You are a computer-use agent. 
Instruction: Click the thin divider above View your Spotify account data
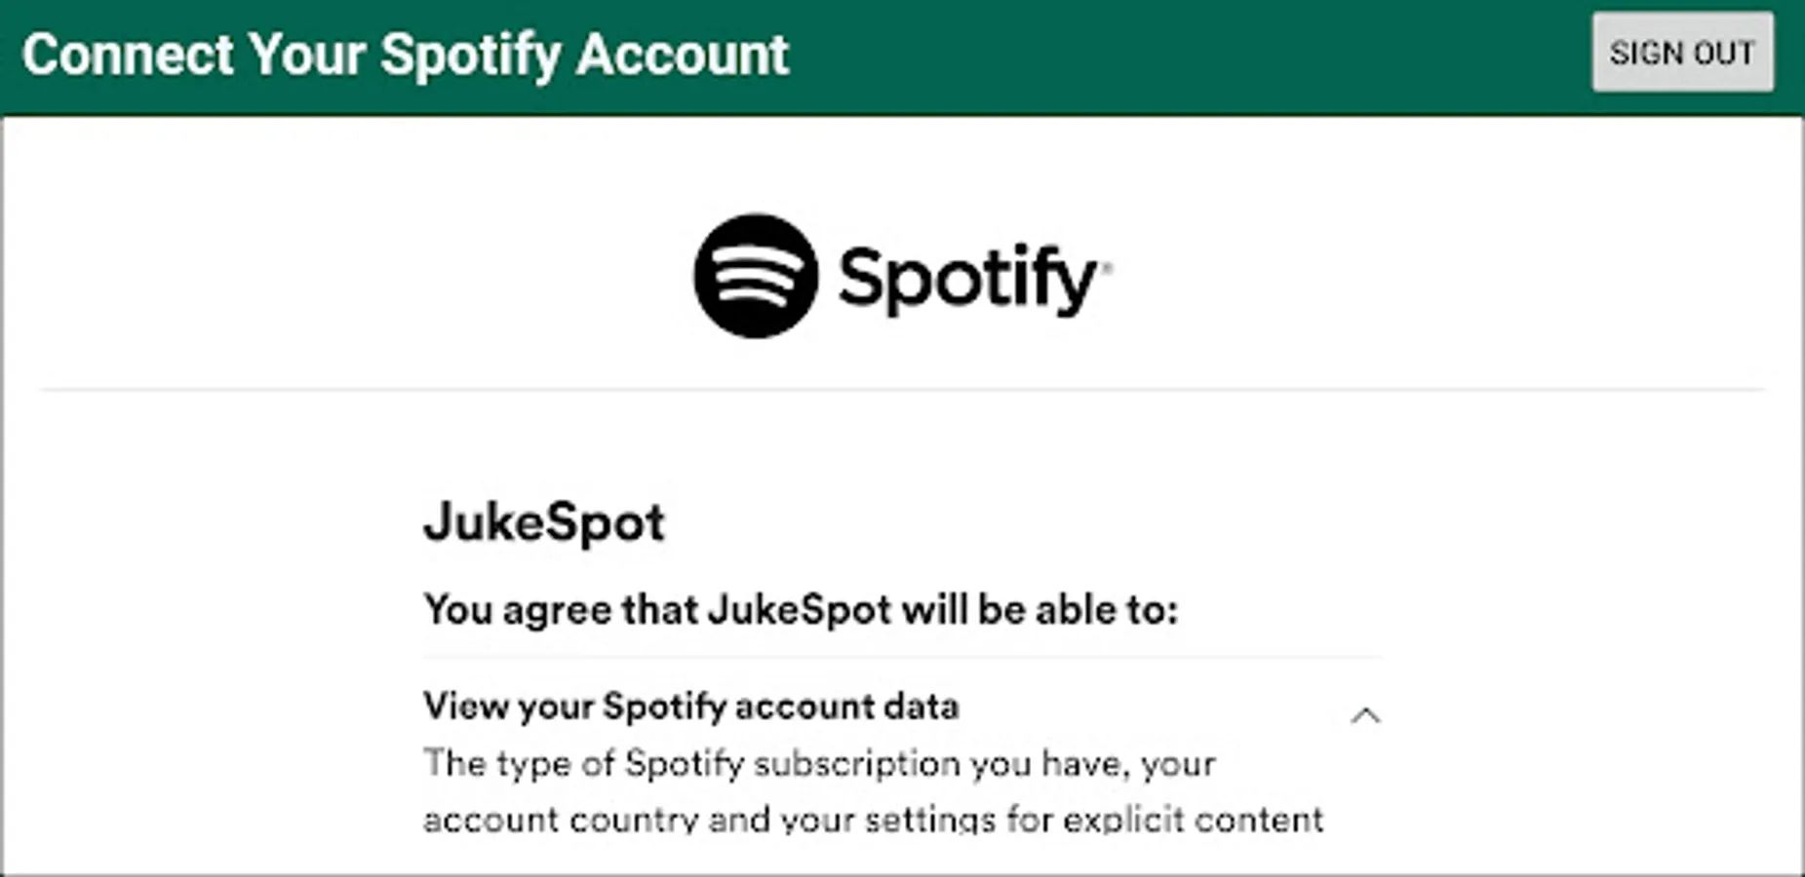tap(902, 657)
